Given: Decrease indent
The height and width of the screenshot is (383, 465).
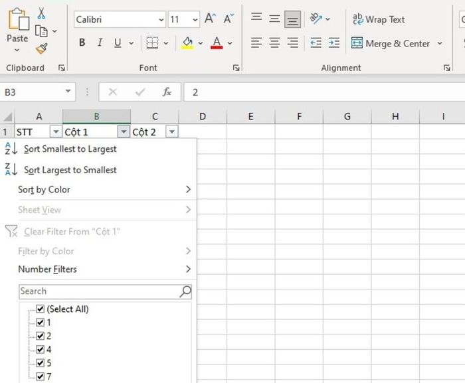Looking at the screenshot, I should click(x=316, y=43).
